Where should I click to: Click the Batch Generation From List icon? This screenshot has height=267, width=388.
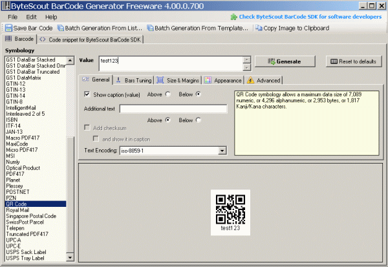(60, 28)
